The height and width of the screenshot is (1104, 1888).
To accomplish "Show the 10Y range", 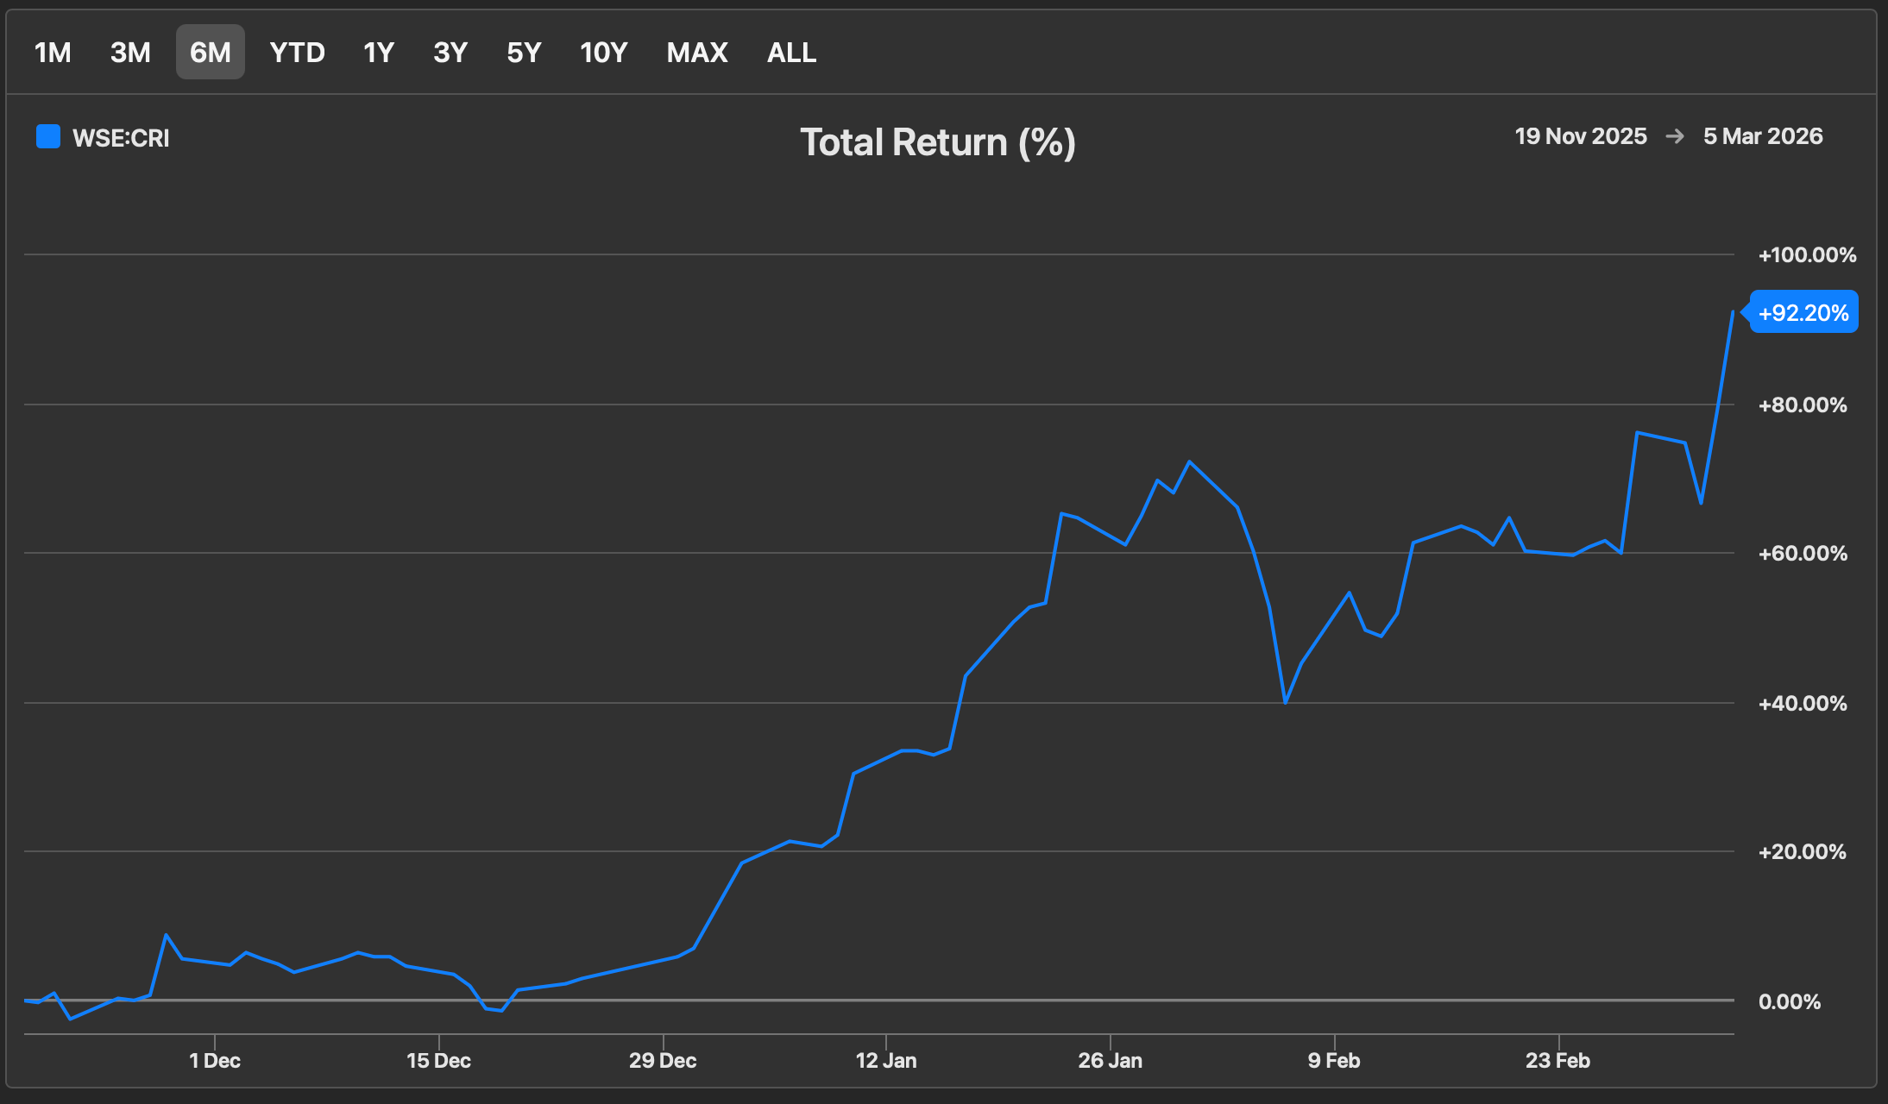I will [603, 53].
